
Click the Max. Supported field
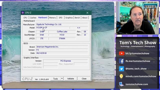[x=81, y=64]
